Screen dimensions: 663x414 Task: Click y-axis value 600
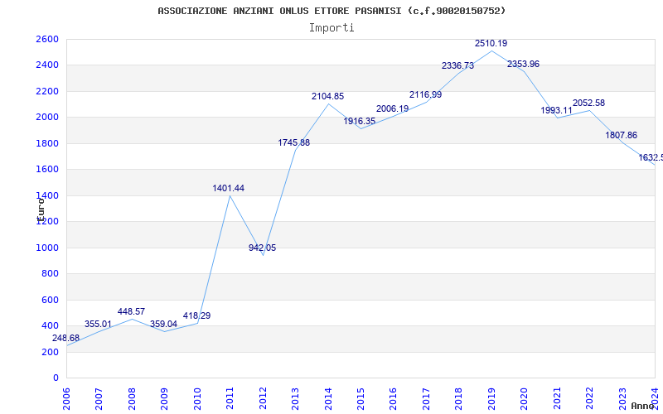[50, 300]
